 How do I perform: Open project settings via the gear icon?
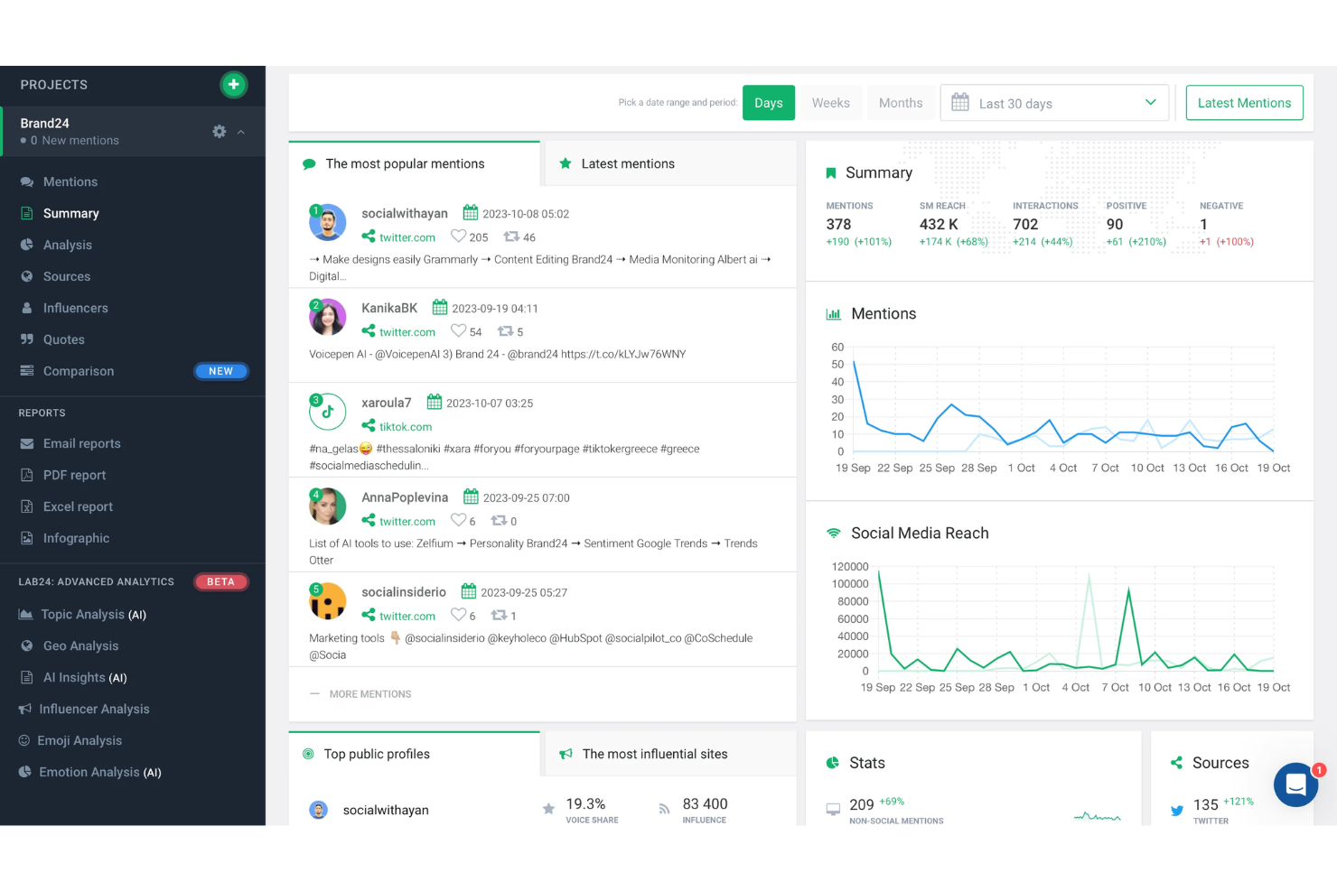click(x=219, y=131)
